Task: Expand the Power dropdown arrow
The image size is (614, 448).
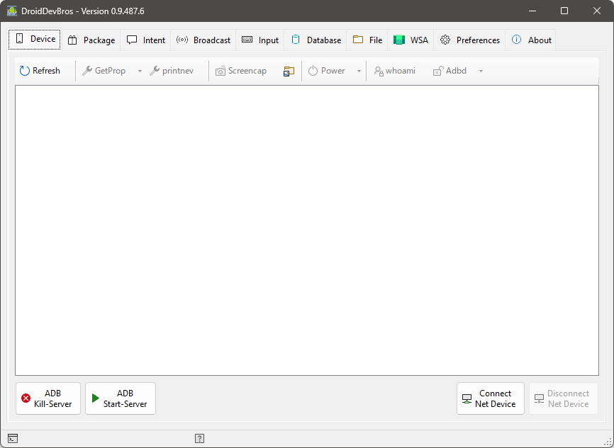Action: 359,71
